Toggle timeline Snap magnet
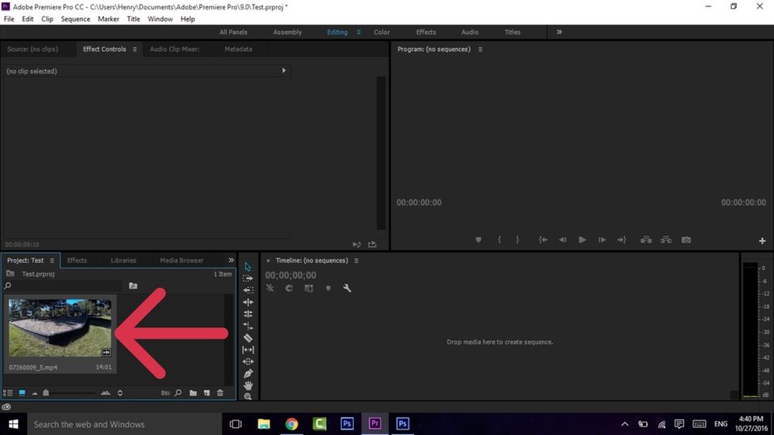774x435 pixels. [x=289, y=288]
